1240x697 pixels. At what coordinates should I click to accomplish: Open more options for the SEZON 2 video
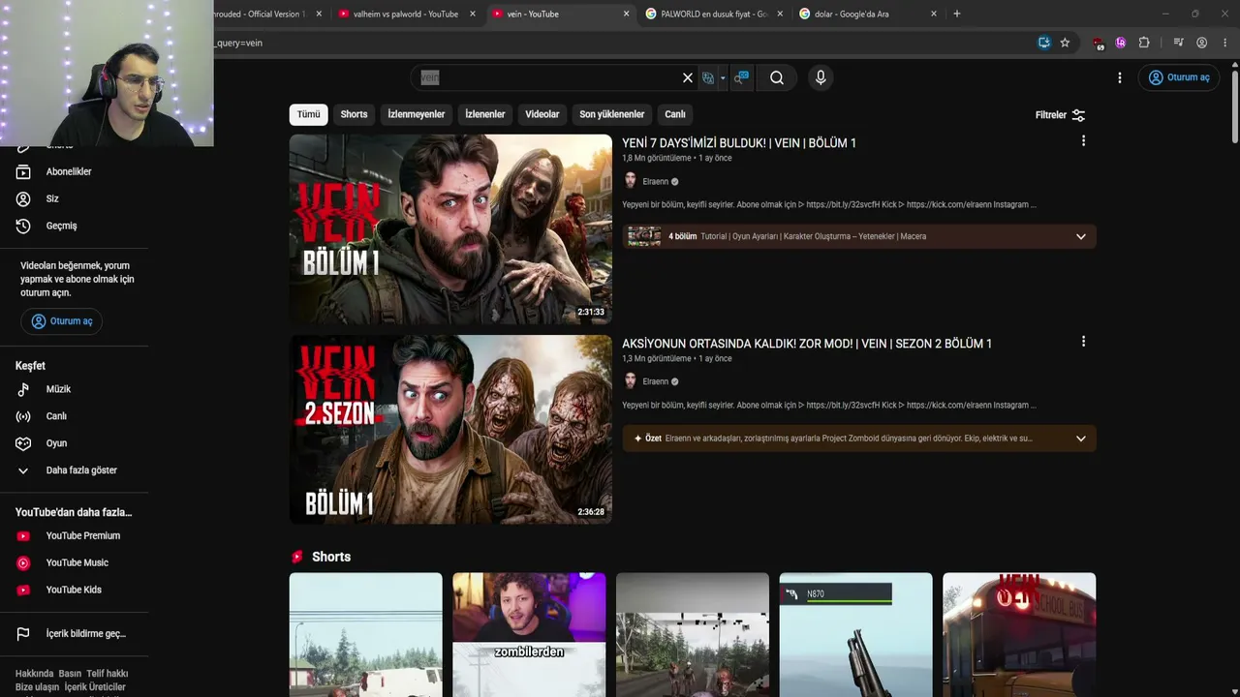(x=1083, y=342)
